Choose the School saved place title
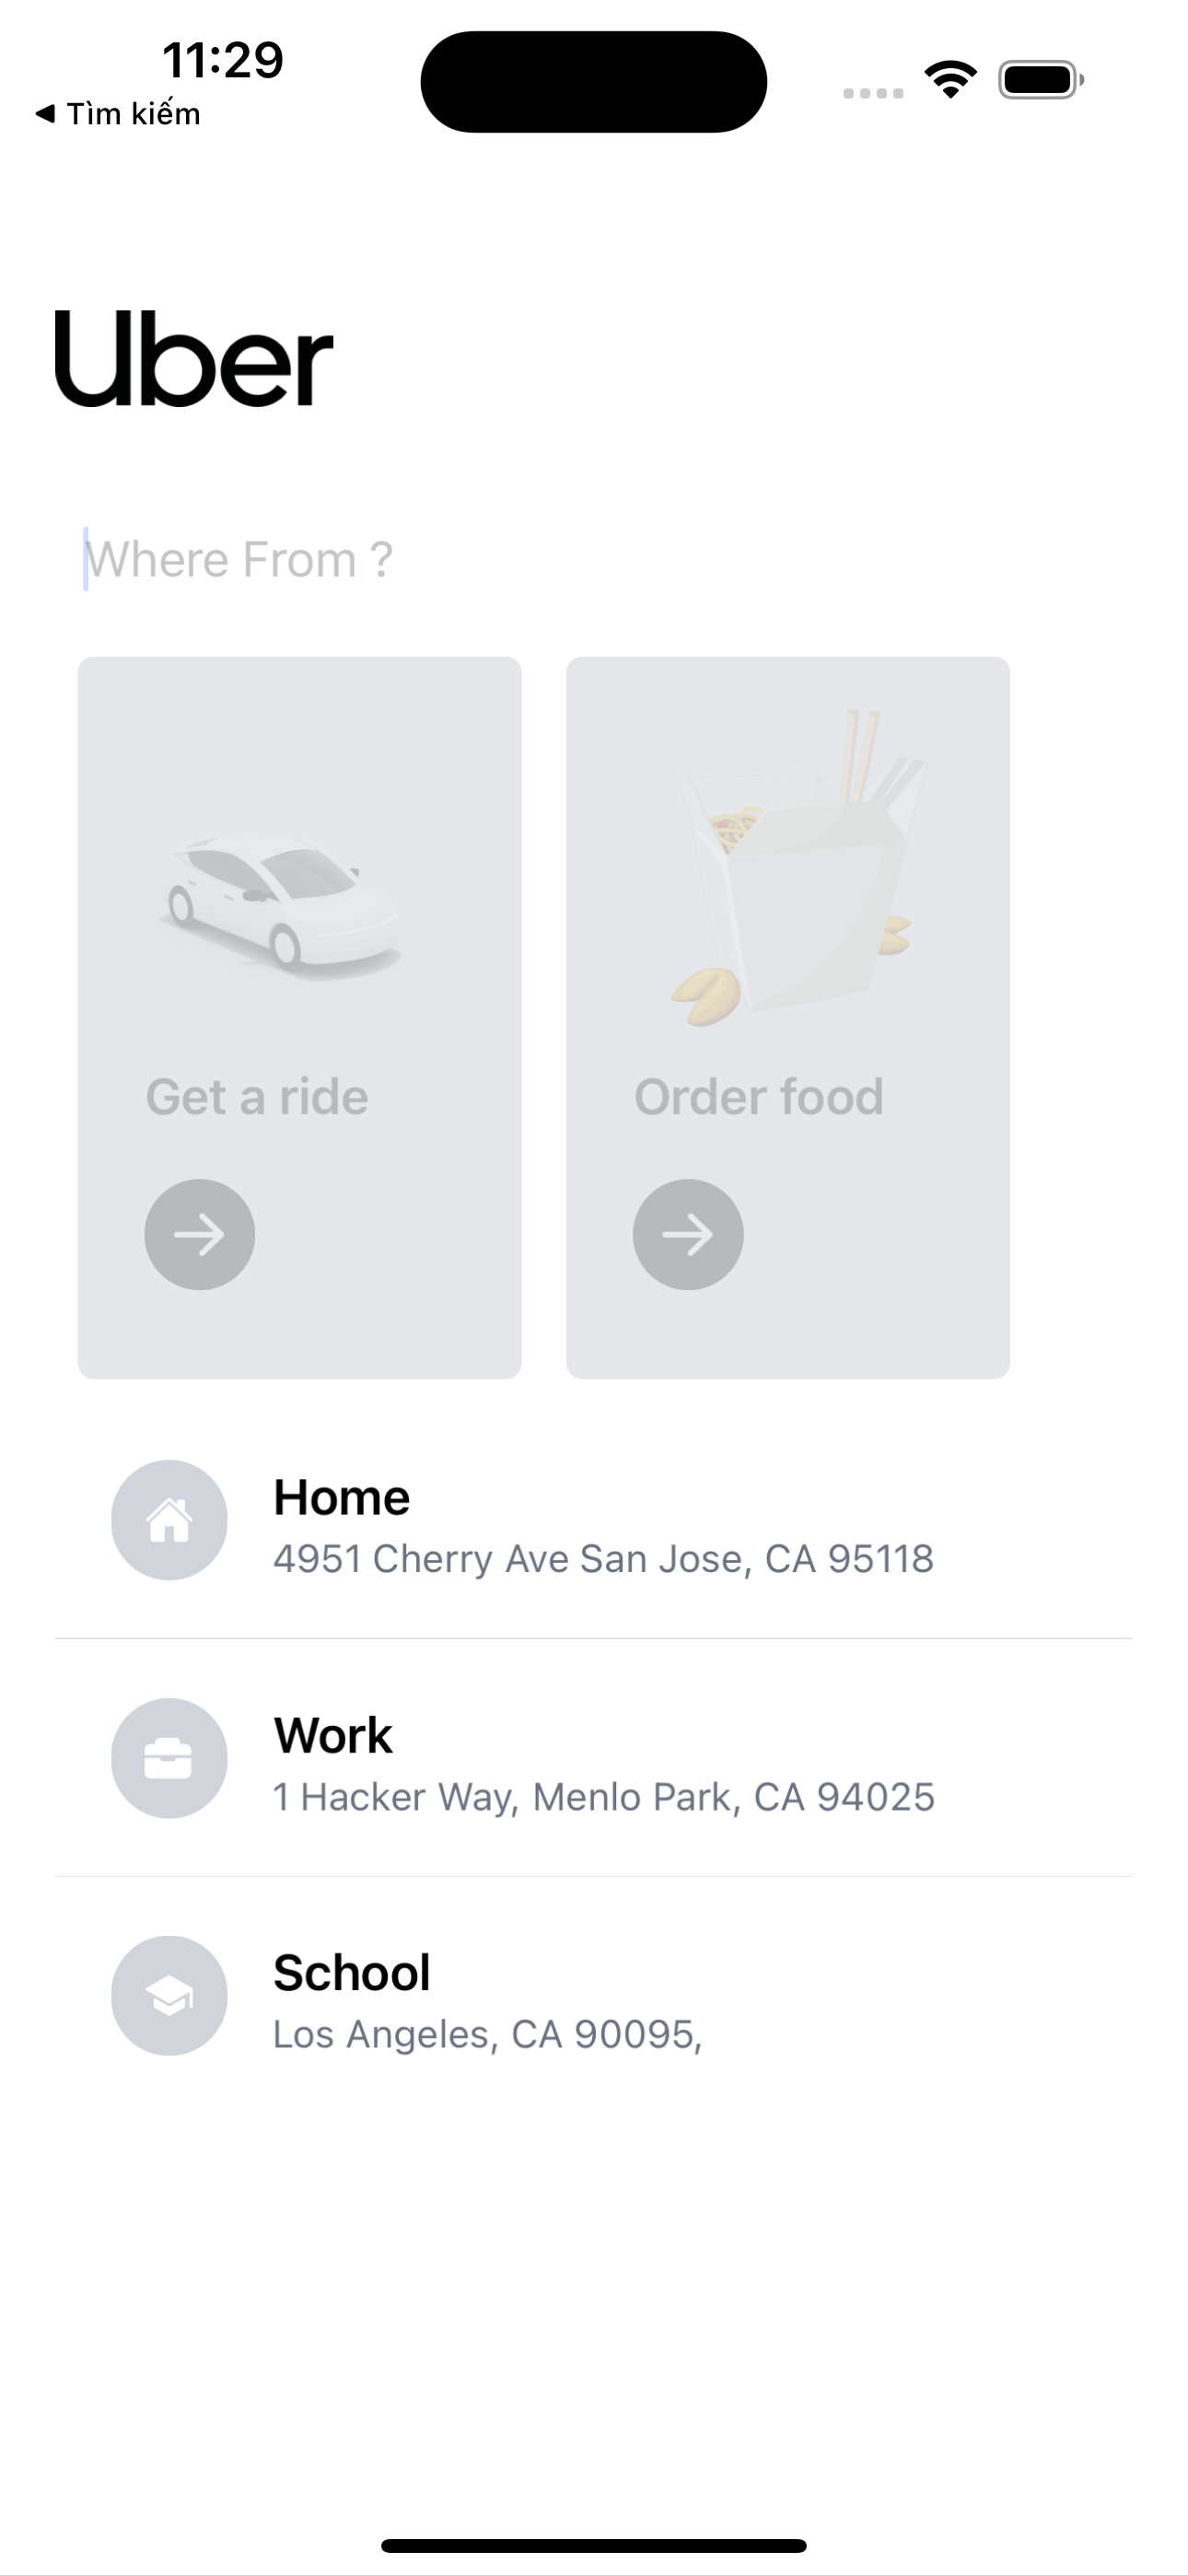Viewport: 1188px width, 2575px height. click(352, 1974)
